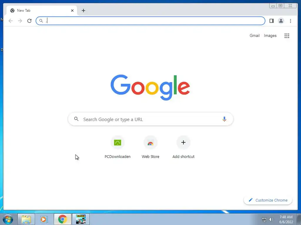Screen dimensions: 301x225
Task: Open the side panel button
Action: (271, 21)
